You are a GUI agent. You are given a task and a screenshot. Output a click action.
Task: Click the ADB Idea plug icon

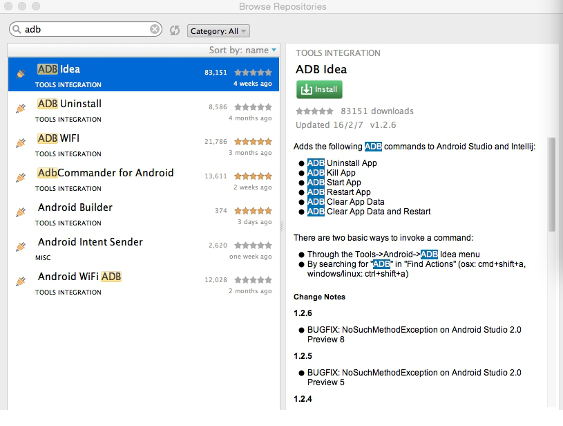coord(21,74)
